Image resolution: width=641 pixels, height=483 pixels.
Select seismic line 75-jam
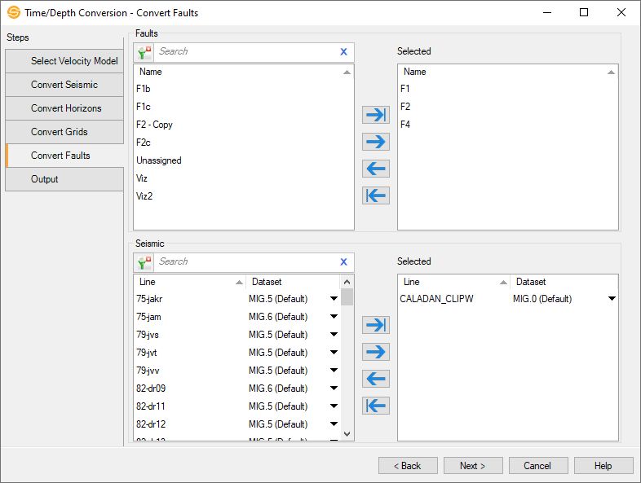[148, 317]
